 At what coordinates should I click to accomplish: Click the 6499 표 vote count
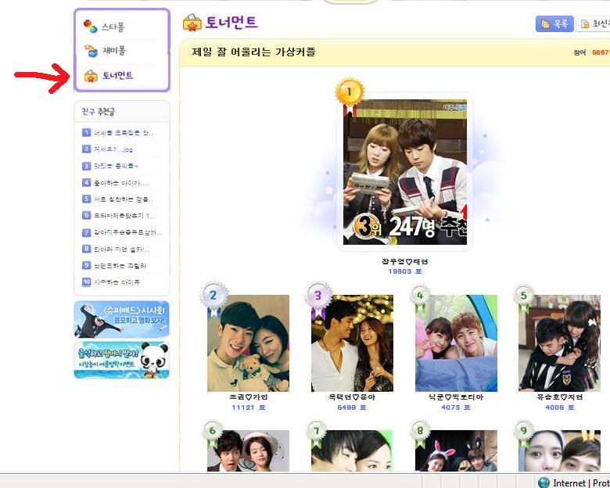352,407
